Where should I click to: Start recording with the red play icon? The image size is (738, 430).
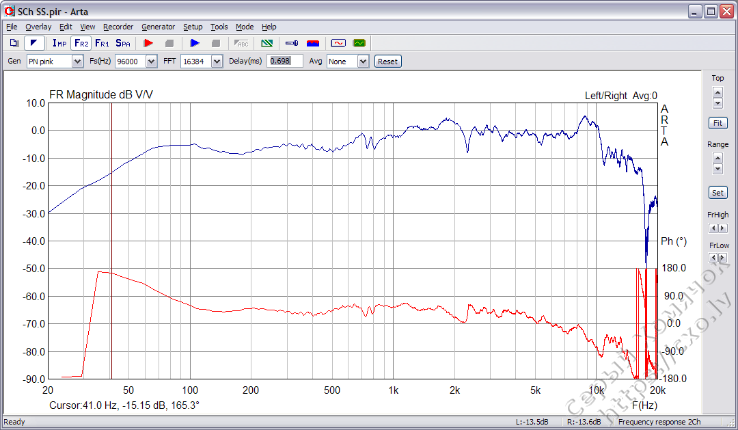pos(148,43)
